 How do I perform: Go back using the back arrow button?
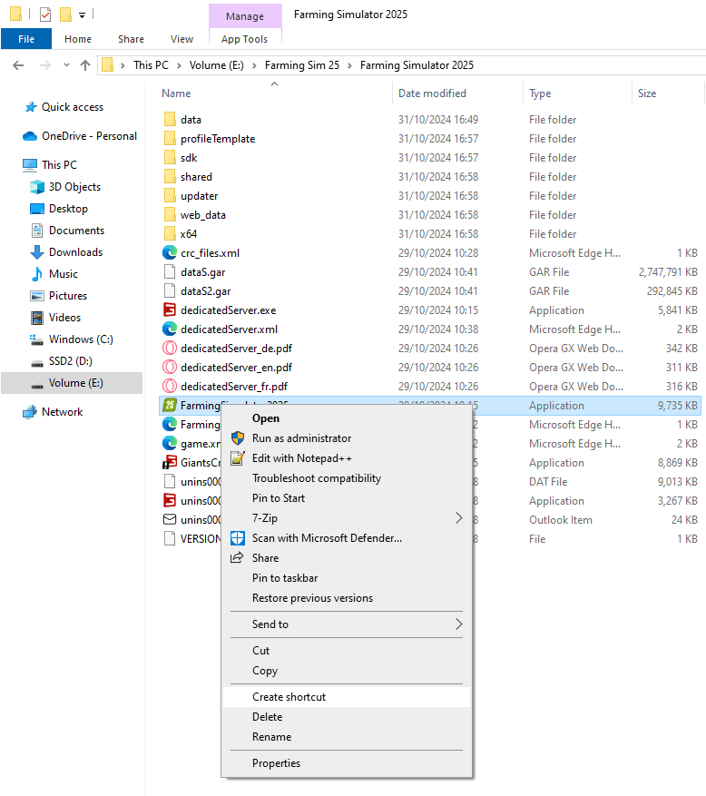tap(18, 65)
